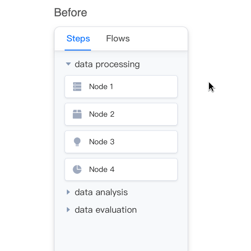Click the data evaluation group label
Screen dimensions: 251x251
click(105, 210)
